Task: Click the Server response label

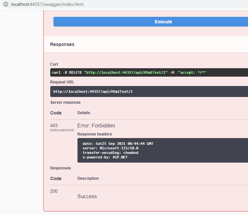Action: (x=65, y=102)
